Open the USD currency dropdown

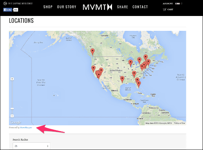click(x=179, y=4)
